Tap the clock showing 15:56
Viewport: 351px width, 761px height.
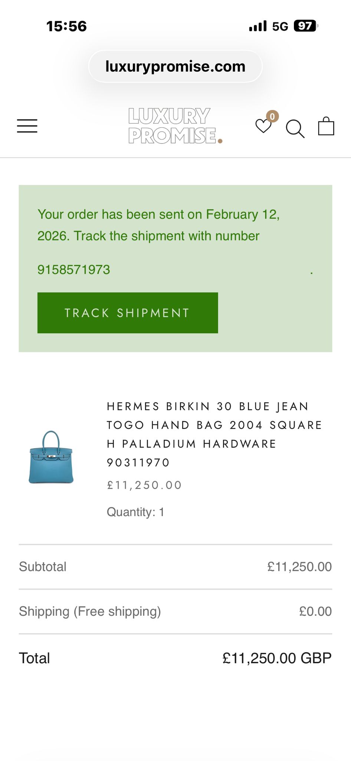pyautogui.click(x=67, y=26)
